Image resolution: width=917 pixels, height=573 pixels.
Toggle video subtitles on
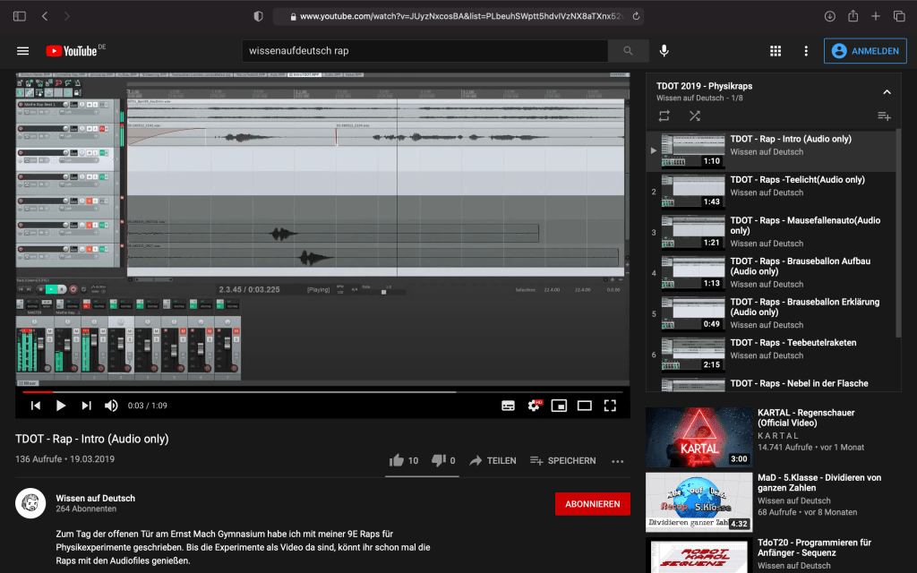pyautogui.click(x=508, y=406)
